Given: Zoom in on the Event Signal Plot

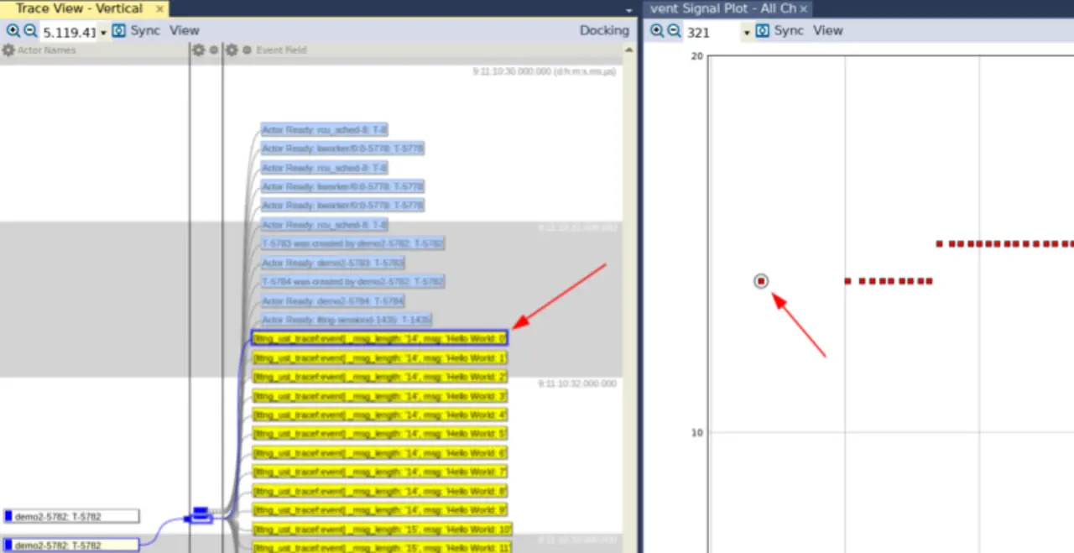Looking at the screenshot, I should (657, 31).
